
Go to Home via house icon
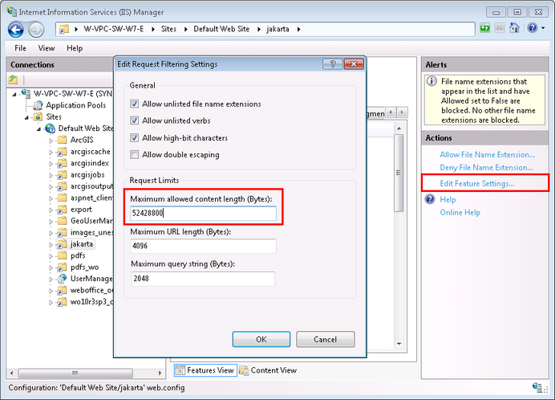coord(514,27)
